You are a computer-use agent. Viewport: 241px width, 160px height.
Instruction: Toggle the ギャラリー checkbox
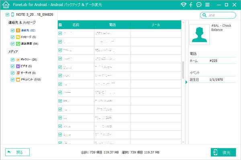point(13,60)
